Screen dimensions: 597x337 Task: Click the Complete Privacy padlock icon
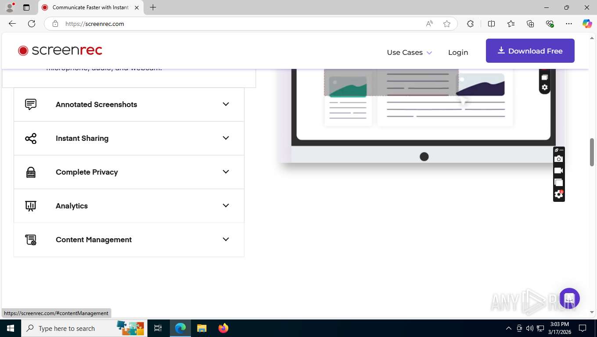click(x=31, y=172)
